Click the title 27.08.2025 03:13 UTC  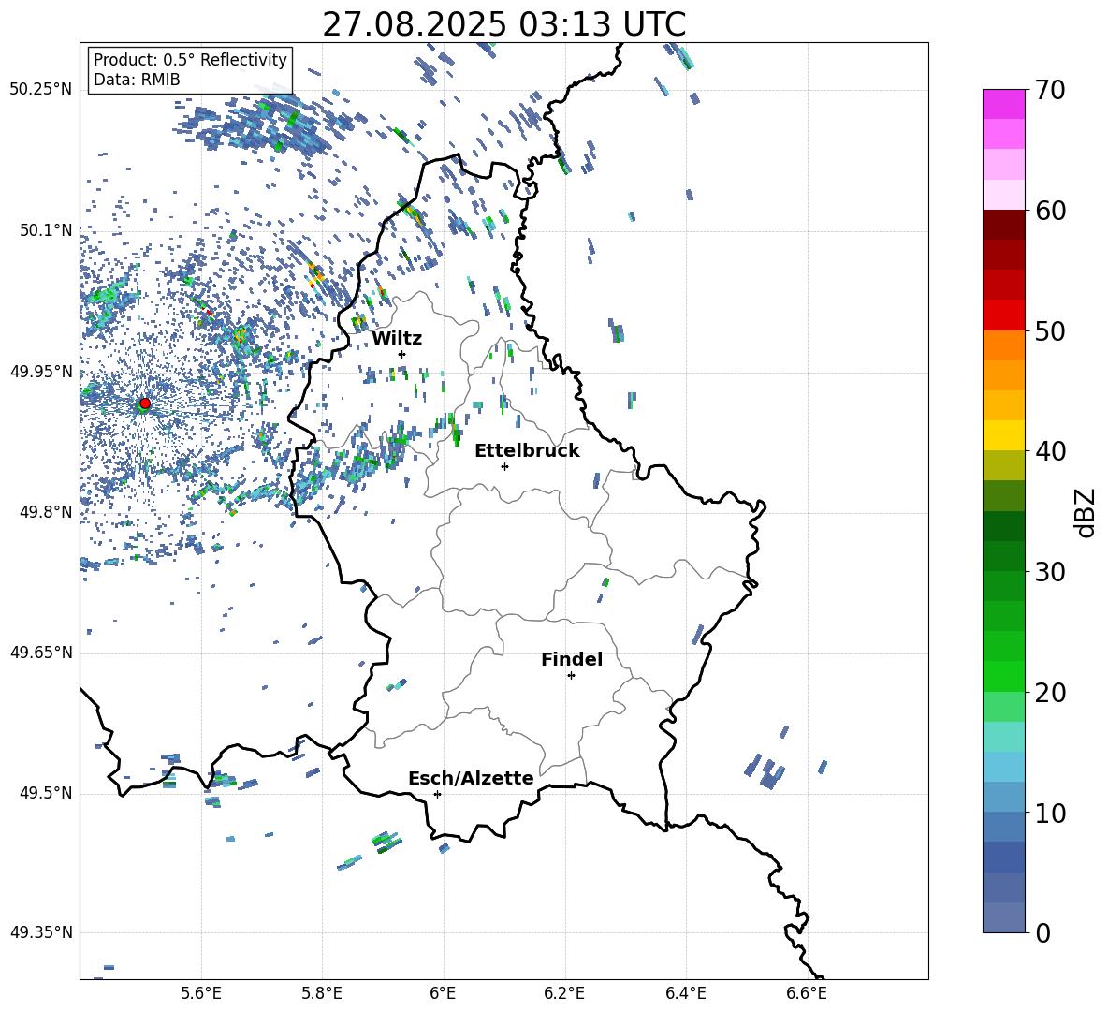(504, 24)
